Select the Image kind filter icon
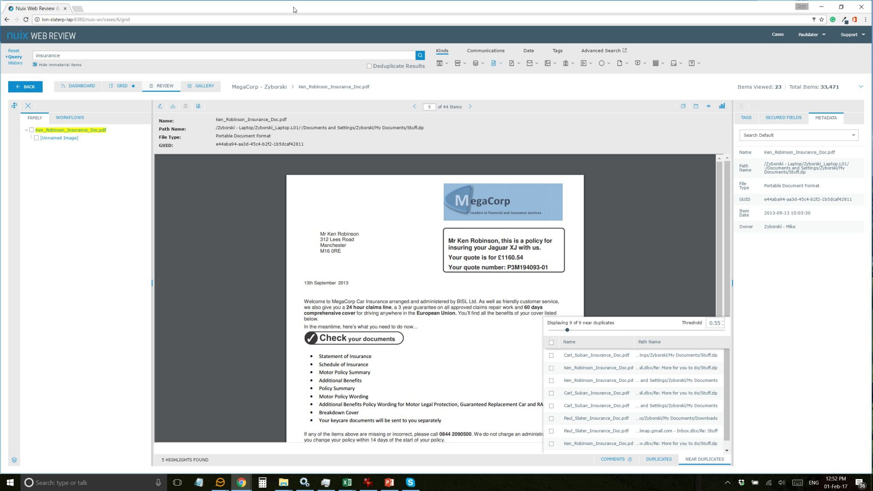 [549, 63]
